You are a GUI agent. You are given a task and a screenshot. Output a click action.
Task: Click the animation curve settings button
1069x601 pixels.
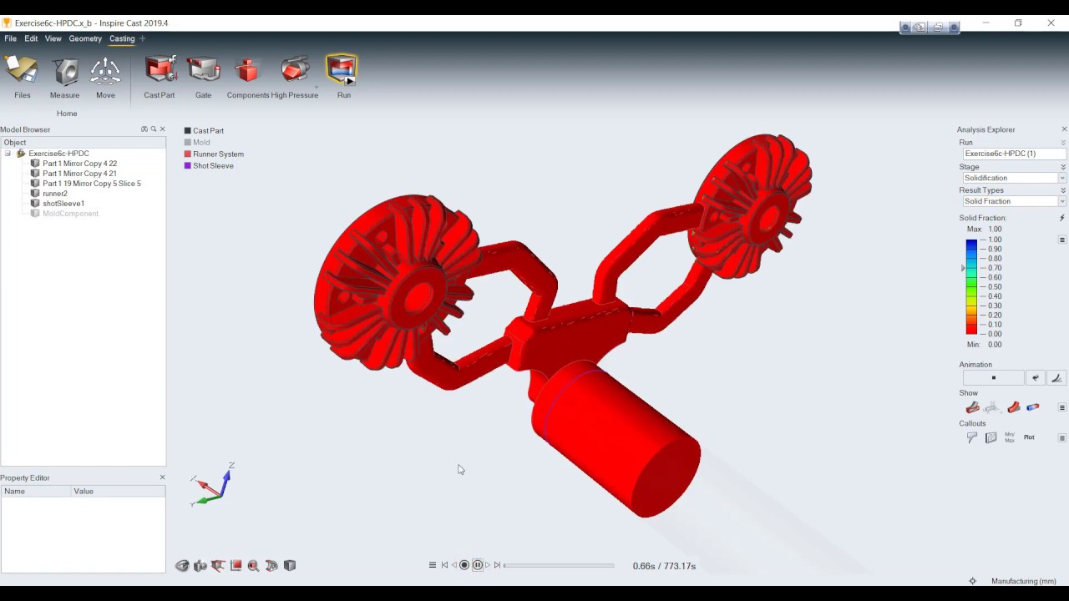pos(1056,378)
